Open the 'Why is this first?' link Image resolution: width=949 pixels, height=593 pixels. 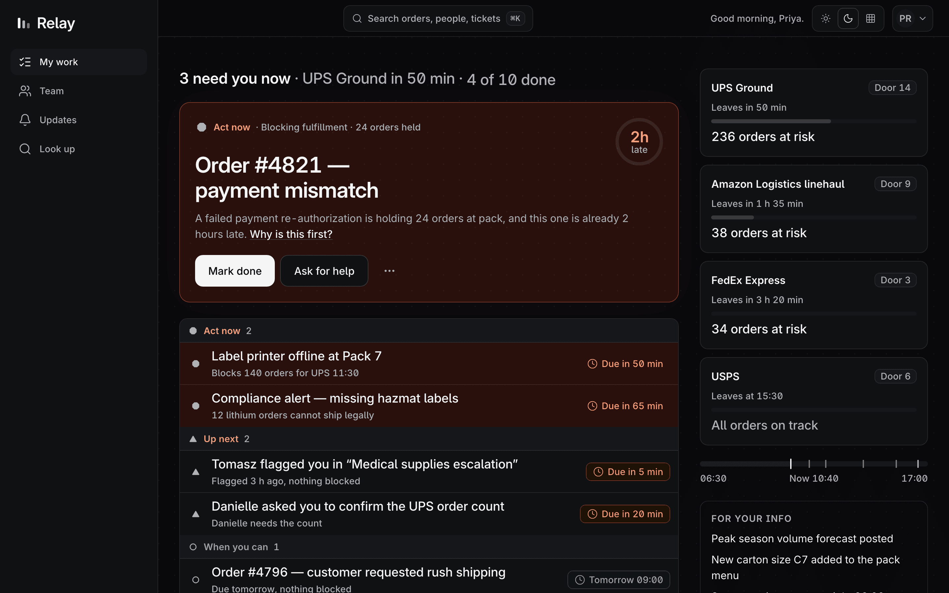291,234
